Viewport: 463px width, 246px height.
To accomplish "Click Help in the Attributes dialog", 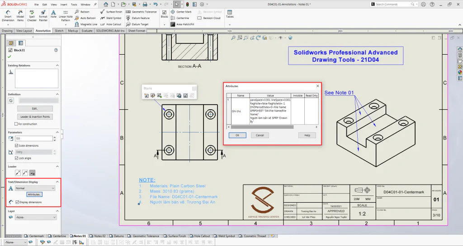I will point(307,135).
